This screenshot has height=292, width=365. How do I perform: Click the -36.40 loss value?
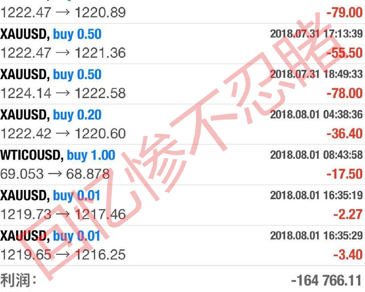(x=344, y=133)
